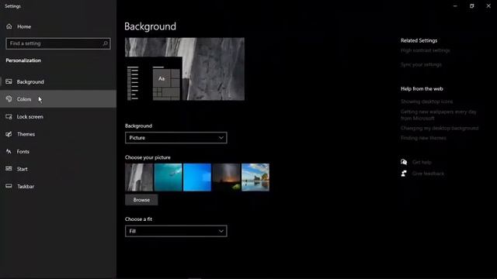Open the Taskbar settings page
The height and width of the screenshot is (279, 497).
pyautogui.click(x=58, y=186)
